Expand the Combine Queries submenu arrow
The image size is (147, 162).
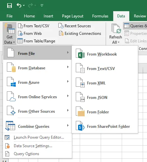[68, 126]
